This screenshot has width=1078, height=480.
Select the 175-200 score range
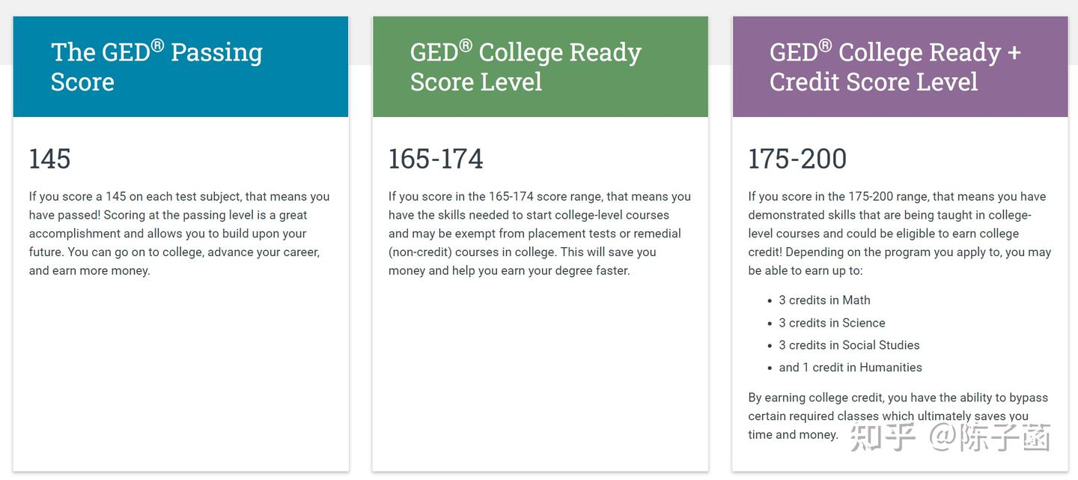(x=797, y=159)
